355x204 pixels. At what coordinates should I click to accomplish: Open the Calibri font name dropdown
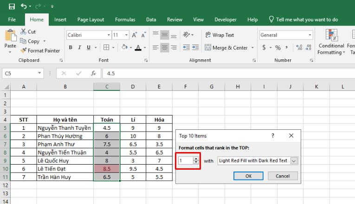pyautogui.click(x=109, y=35)
